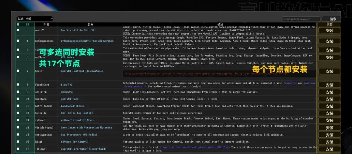
Task: Click the 描述 column header
Action: tap(220, 24)
